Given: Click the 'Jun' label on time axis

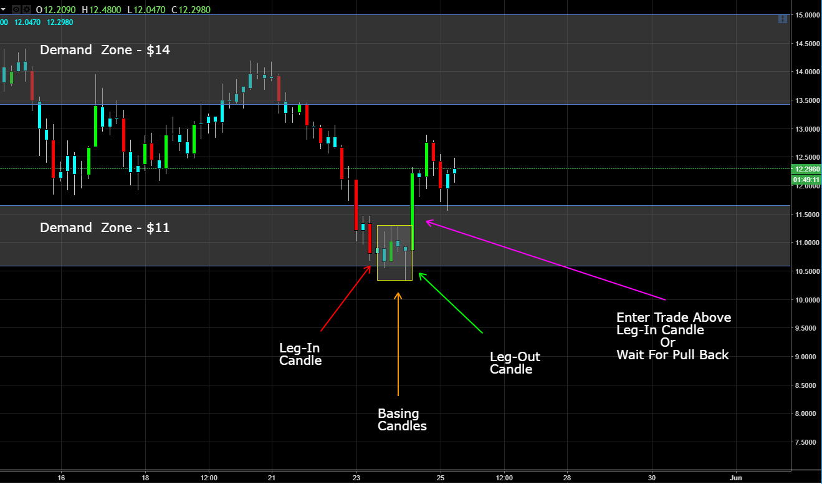Looking at the screenshot, I should click(x=736, y=478).
